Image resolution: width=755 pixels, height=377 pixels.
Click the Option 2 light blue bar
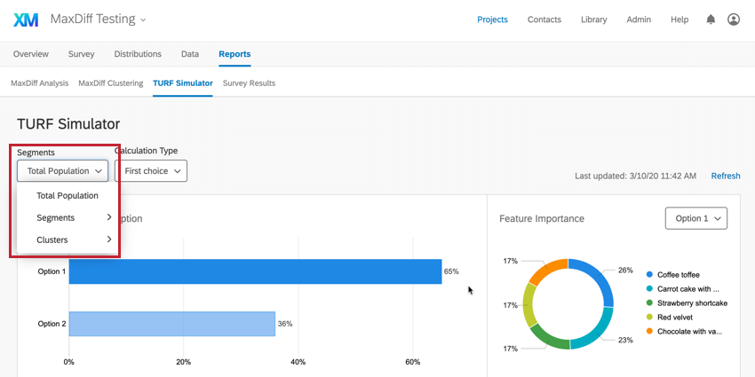tap(171, 324)
